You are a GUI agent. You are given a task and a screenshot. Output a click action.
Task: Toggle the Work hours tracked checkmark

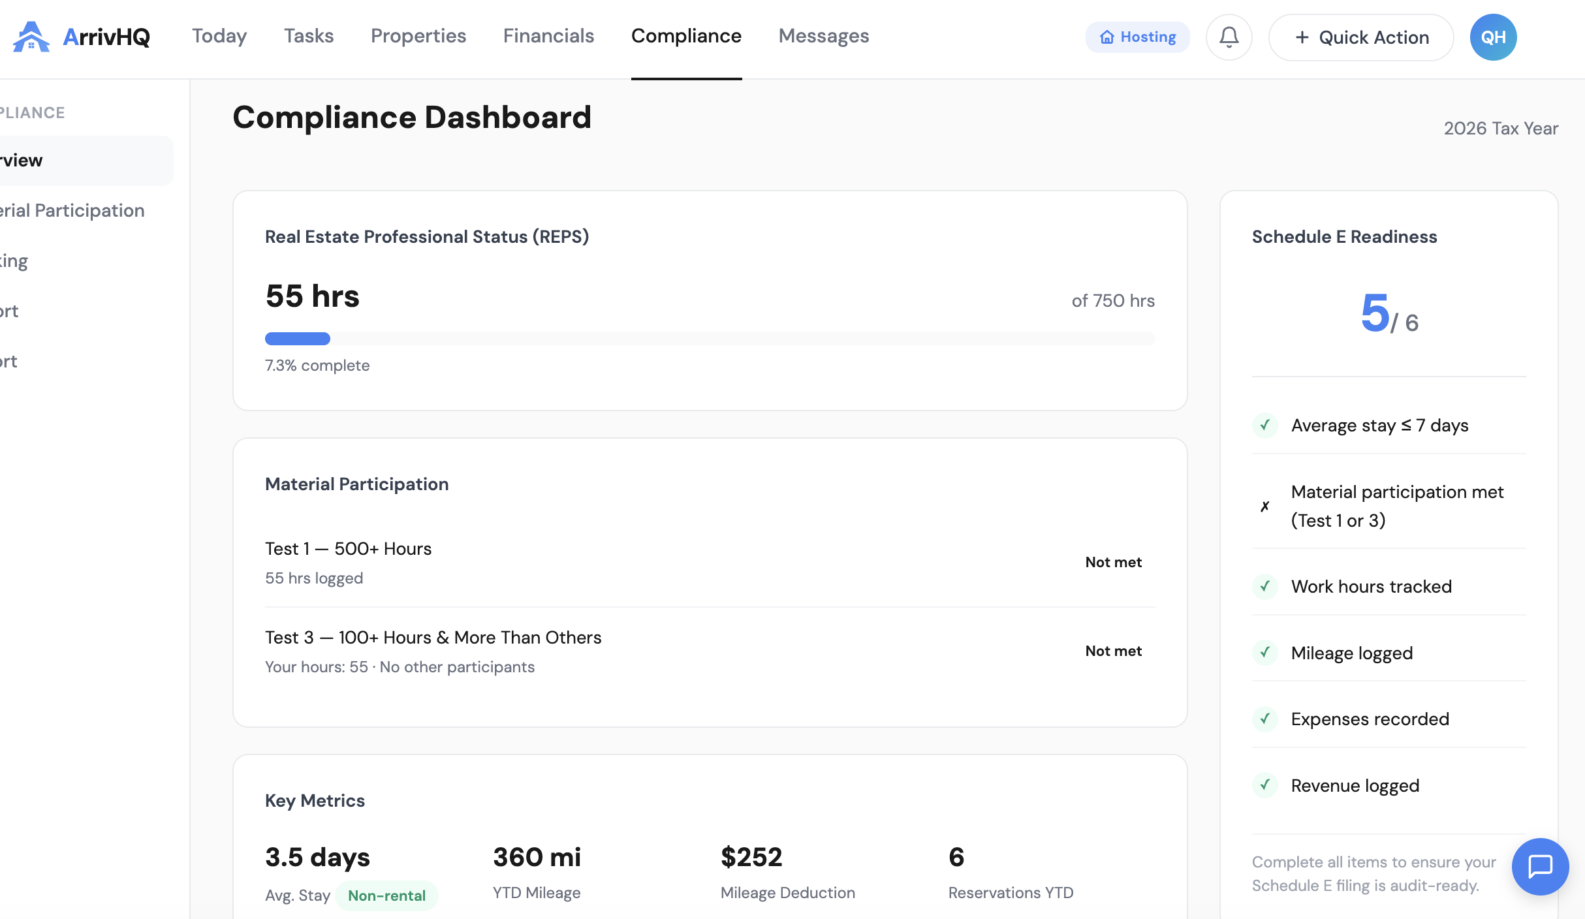point(1266,587)
